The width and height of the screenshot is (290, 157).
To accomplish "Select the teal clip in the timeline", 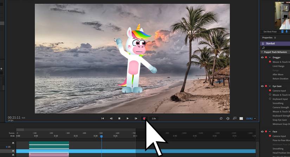I will pyautogui.click(x=49, y=145).
